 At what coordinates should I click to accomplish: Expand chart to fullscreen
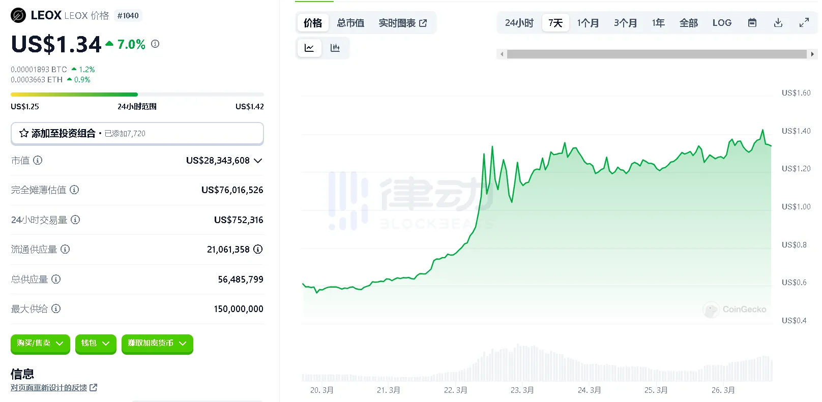(804, 23)
